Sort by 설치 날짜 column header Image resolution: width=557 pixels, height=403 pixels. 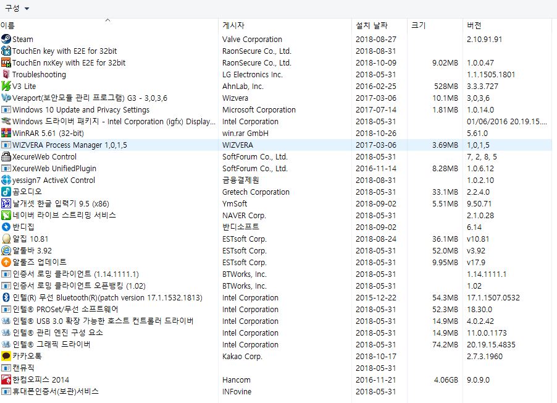[371, 26]
